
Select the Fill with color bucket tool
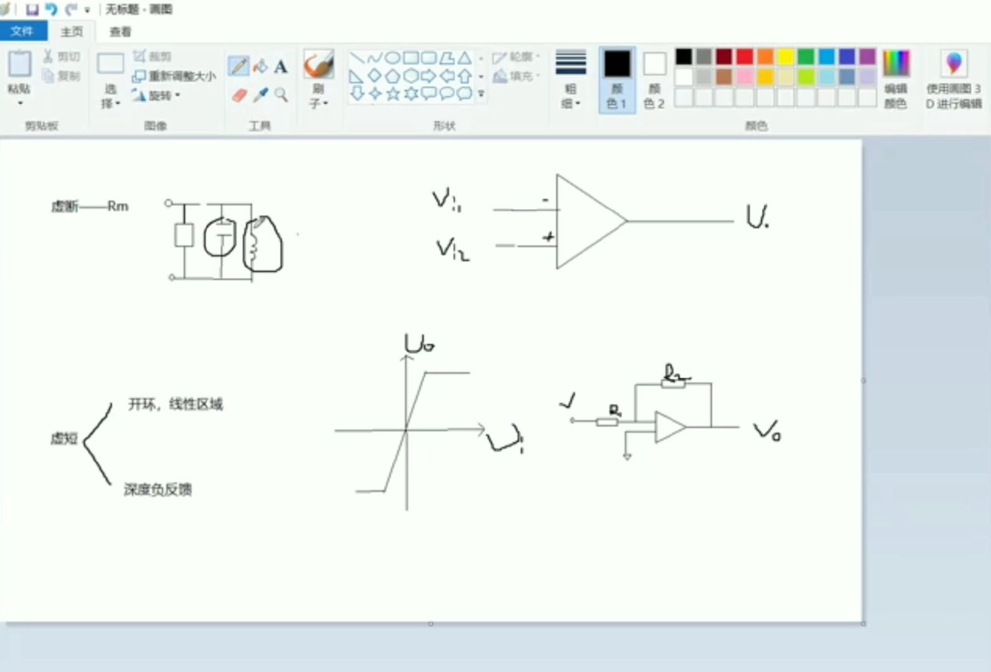261,66
